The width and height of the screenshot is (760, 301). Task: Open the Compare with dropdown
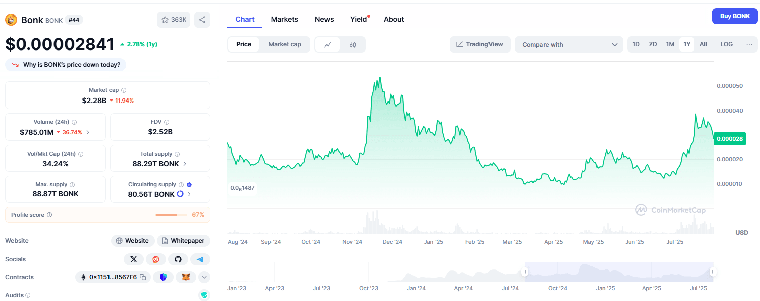click(x=569, y=44)
